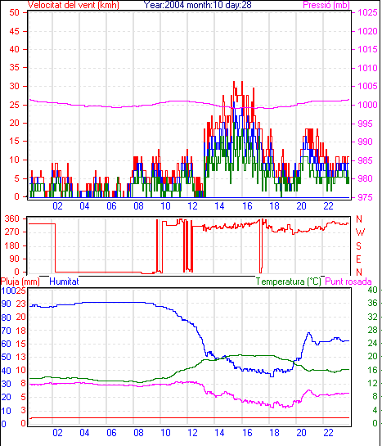Click the 'E' compass label on direction chart
Image resolution: width=382 pixels, height=446 pixels.
359,259
